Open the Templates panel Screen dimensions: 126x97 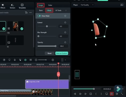point(22,6)
